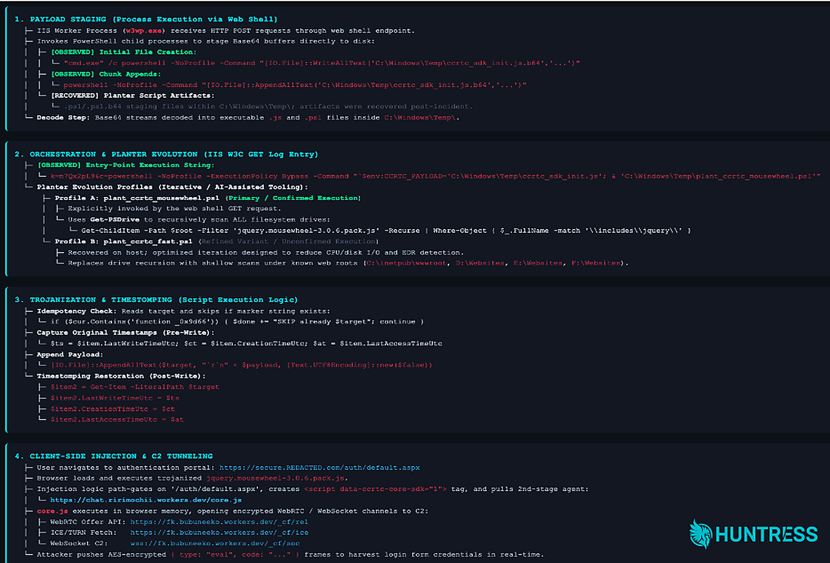Click the bold 'Get-PSDrive' cmdlet name
Image resolution: width=830 pixels, height=563 pixels.
coord(115,220)
